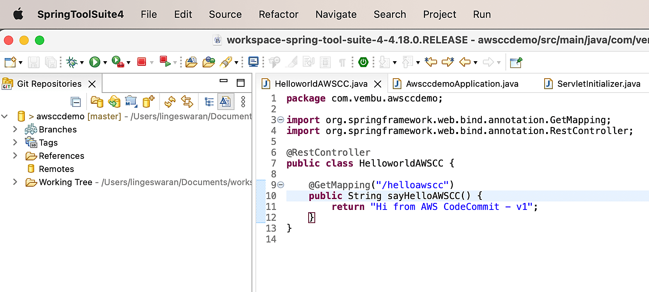The image size is (649, 292).
Task: Toggle Display Latest Branch Commit icon
Action: (226, 102)
